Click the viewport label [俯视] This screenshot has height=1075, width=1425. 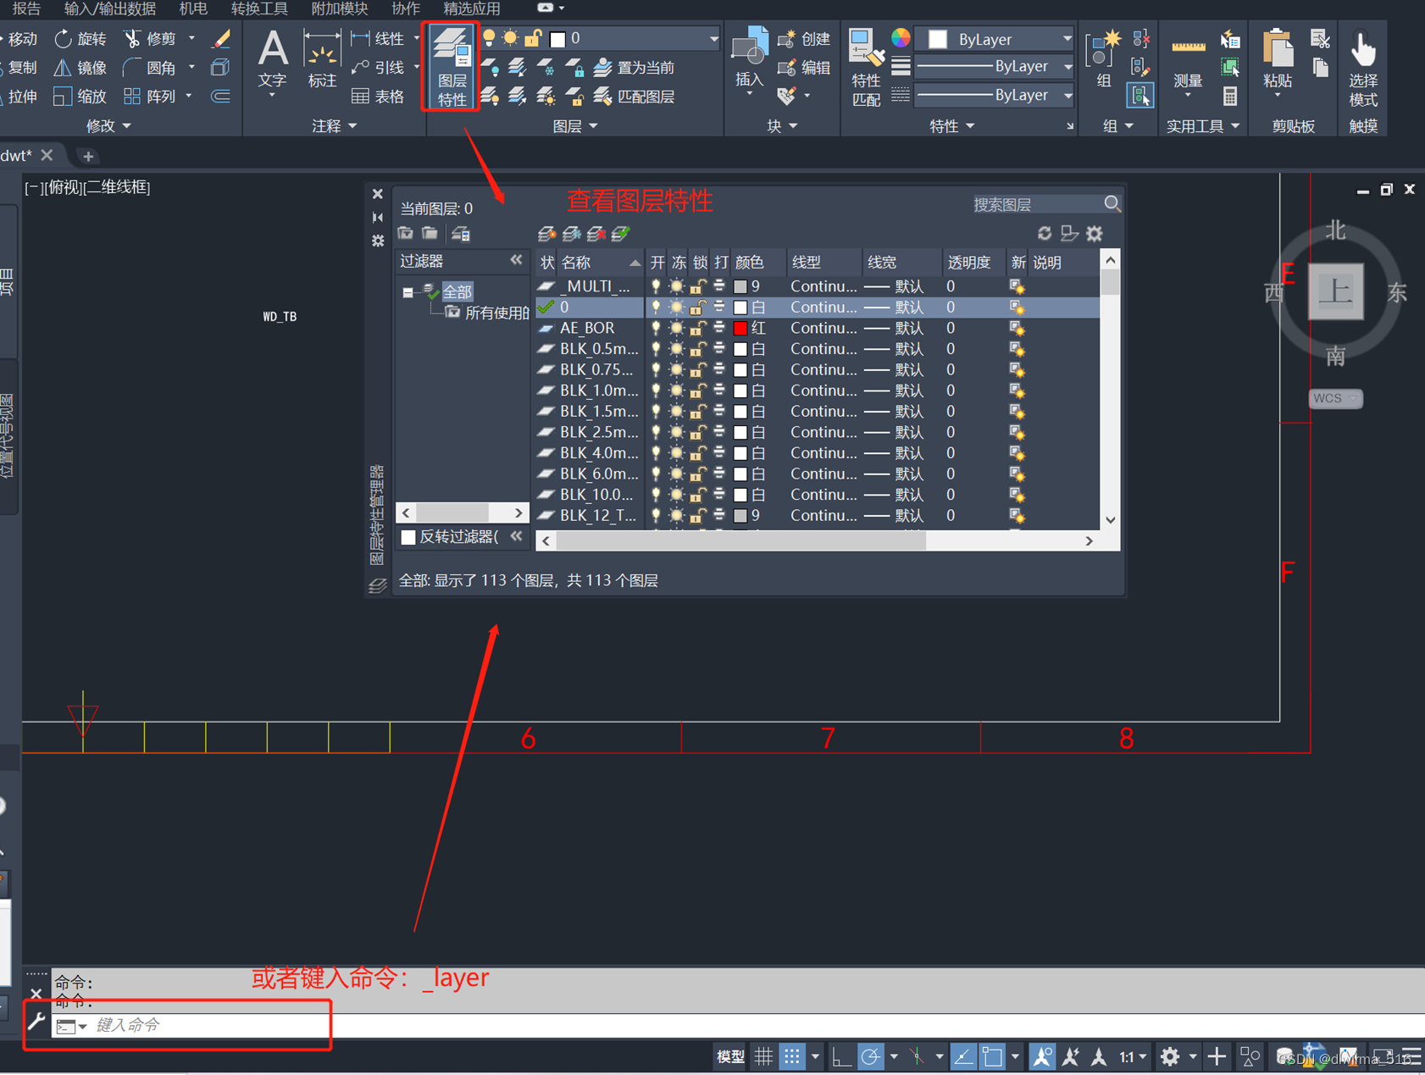point(64,187)
